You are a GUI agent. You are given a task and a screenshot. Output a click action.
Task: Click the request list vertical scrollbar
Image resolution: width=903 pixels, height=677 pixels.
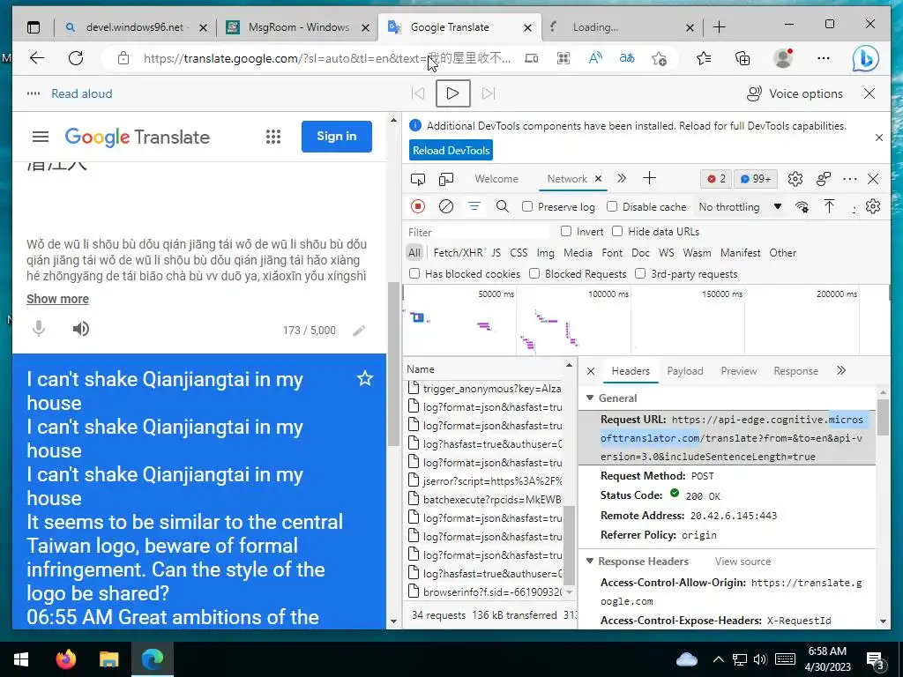click(x=569, y=545)
